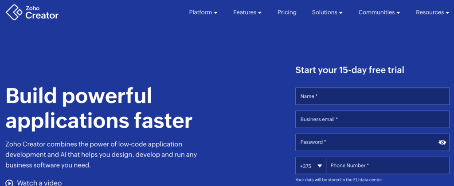Expand the Communities menu
454x186 pixels.
(380, 12)
